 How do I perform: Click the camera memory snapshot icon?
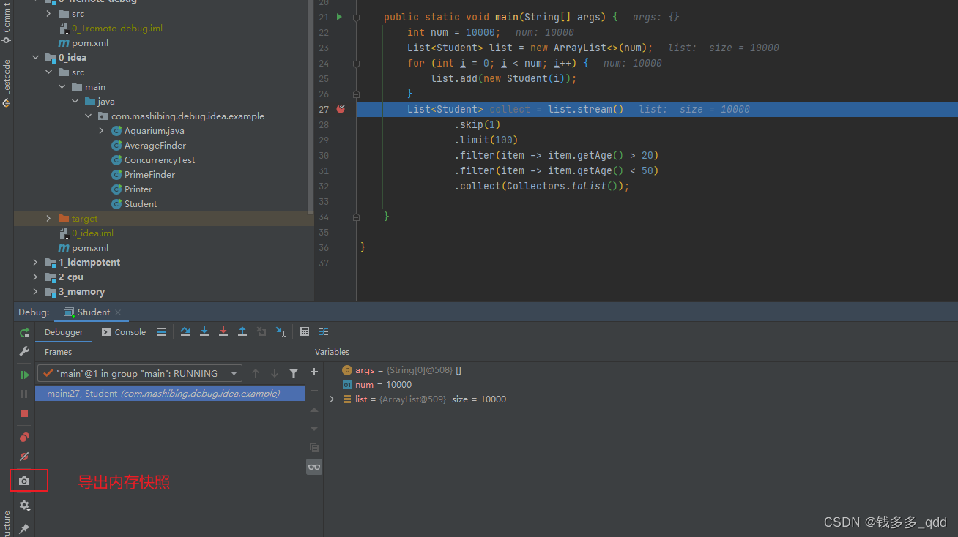pyautogui.click(x=24, y=481)
